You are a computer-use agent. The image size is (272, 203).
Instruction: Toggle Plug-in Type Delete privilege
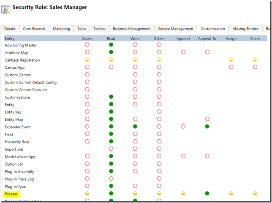coord(159,186)
